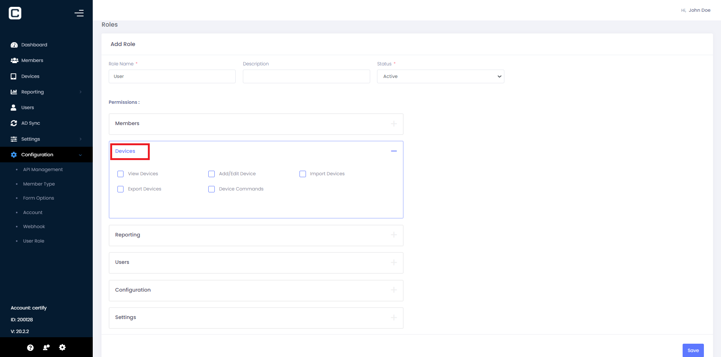The width and height of the screenshot is (721, 357).
Task: Check the Add/Edit Device permission
Action: pos(212,174)
